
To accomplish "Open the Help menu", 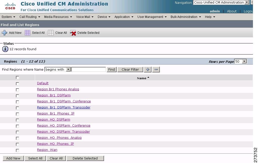I will [210, 17].
